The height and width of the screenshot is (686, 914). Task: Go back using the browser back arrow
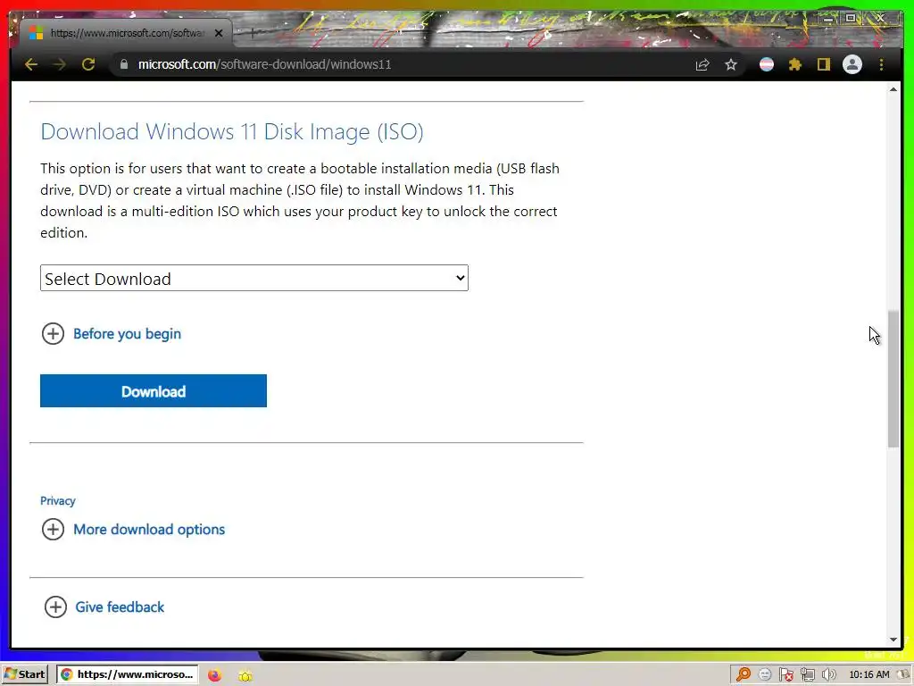coord(31,64)
